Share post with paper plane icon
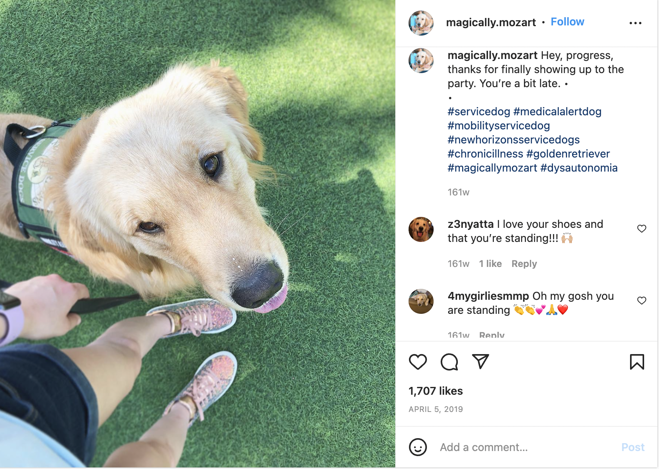Viewport: 659px width, 469px height. pos(481,362)
